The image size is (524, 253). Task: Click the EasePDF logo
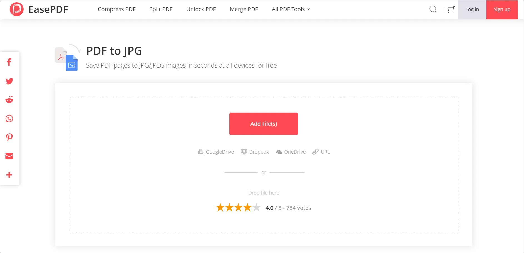click(39, 9)
